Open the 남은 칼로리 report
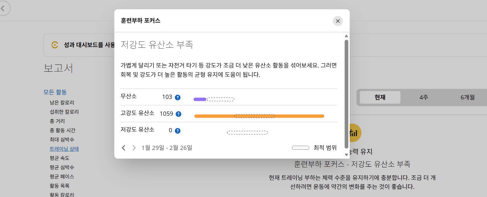The image size is (487, 197). [62, 103]
